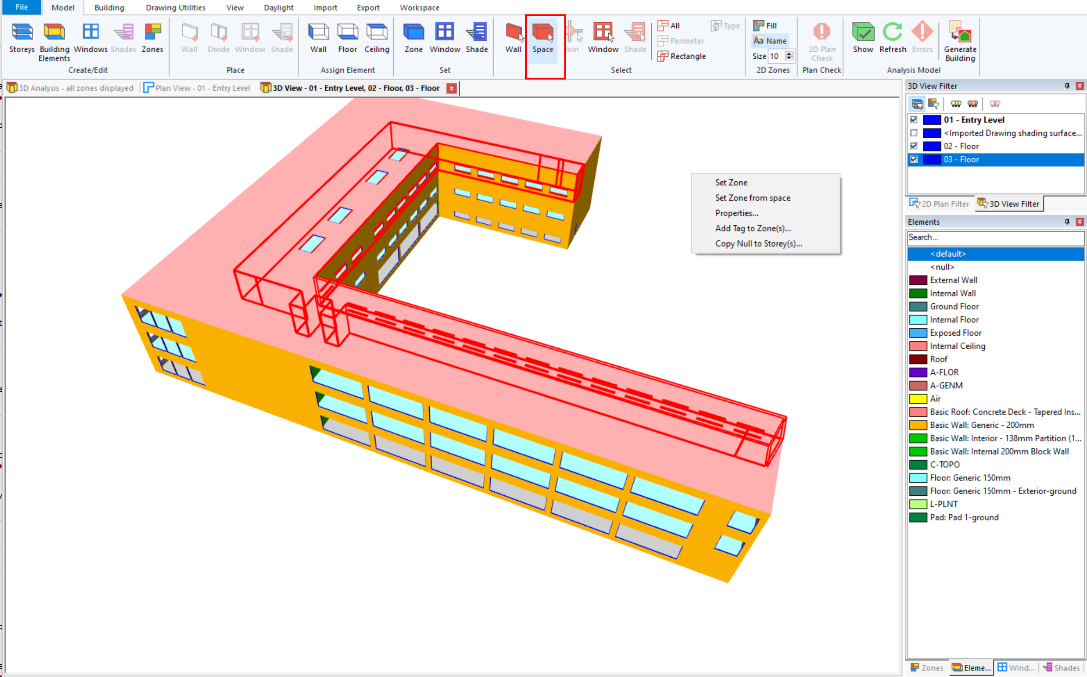Switch to 2D Plan Filter tab
The height and width of the screenshot is (677, 1087).
[941, 203]
